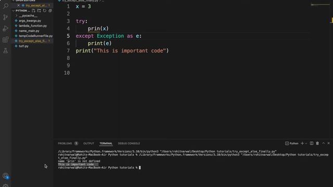Click terminal output 'This is important code'
Image resolution: width=333 pixels, height=187 pixels.
[76, 164]
